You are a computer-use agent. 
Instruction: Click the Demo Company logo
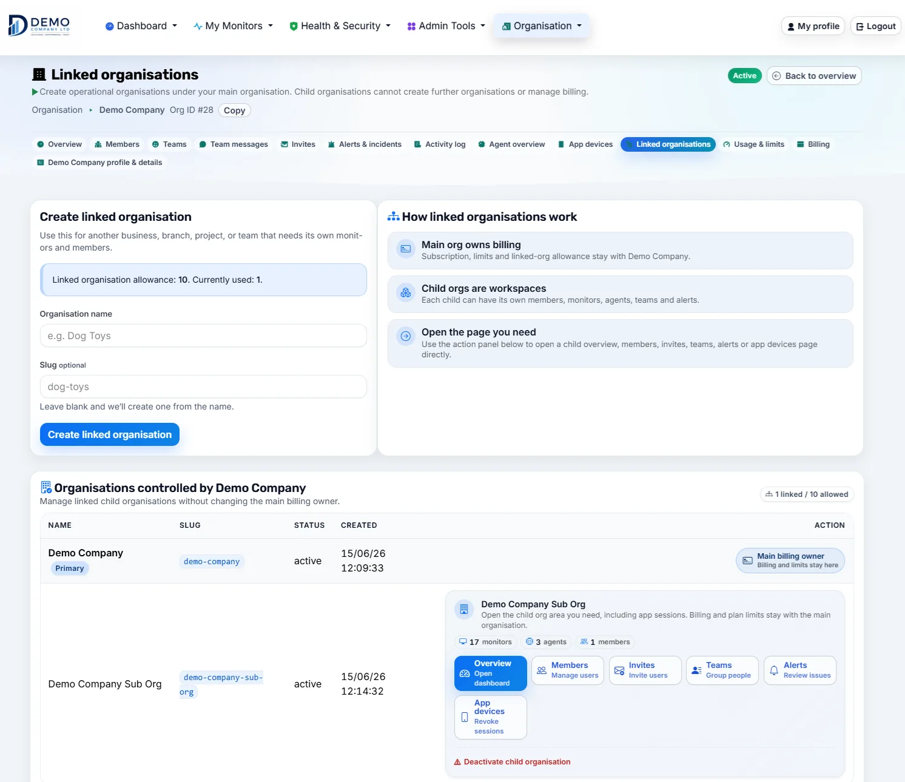pos(39,25)
